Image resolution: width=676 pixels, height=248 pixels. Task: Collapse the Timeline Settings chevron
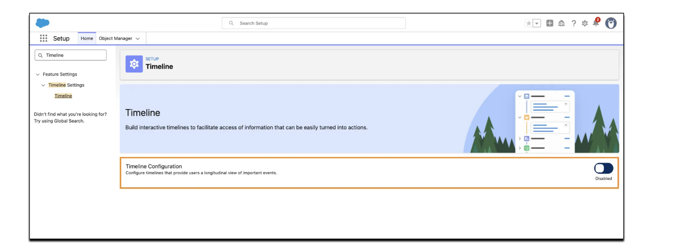point(43,85)
